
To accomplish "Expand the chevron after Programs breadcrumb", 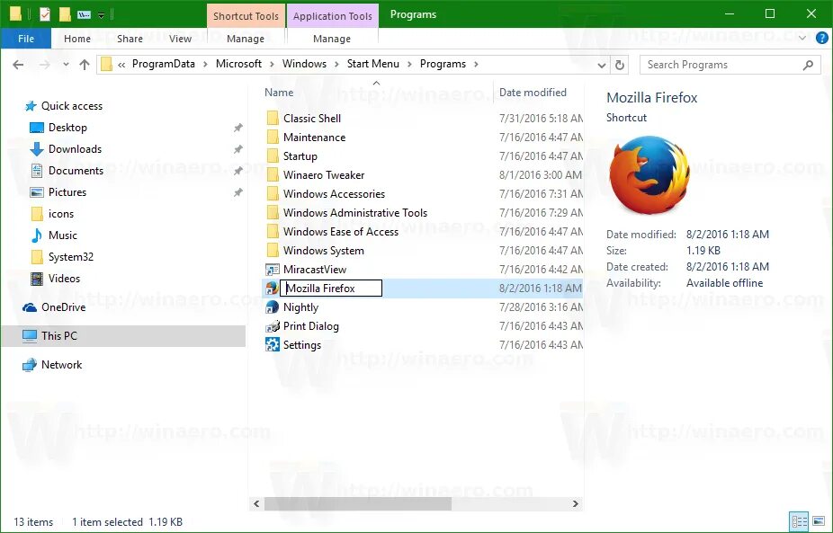I will pos(476,64).
